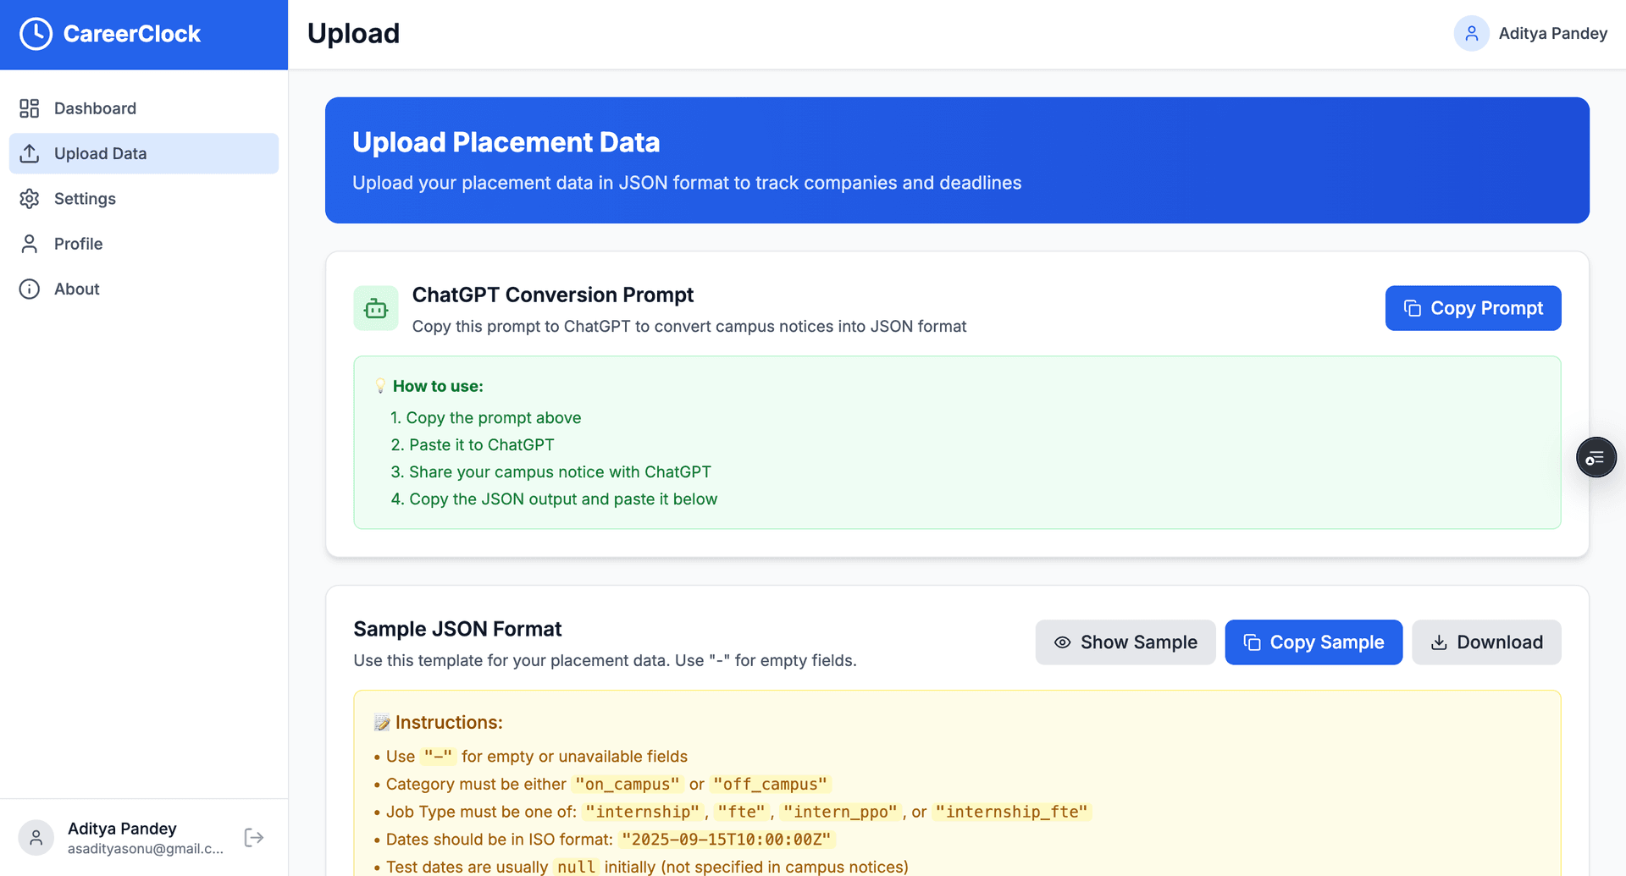The height and width of the screenshot is (876, 1626).
Task: Click the Upload Placement Data heading
Action: click(506, 142)
